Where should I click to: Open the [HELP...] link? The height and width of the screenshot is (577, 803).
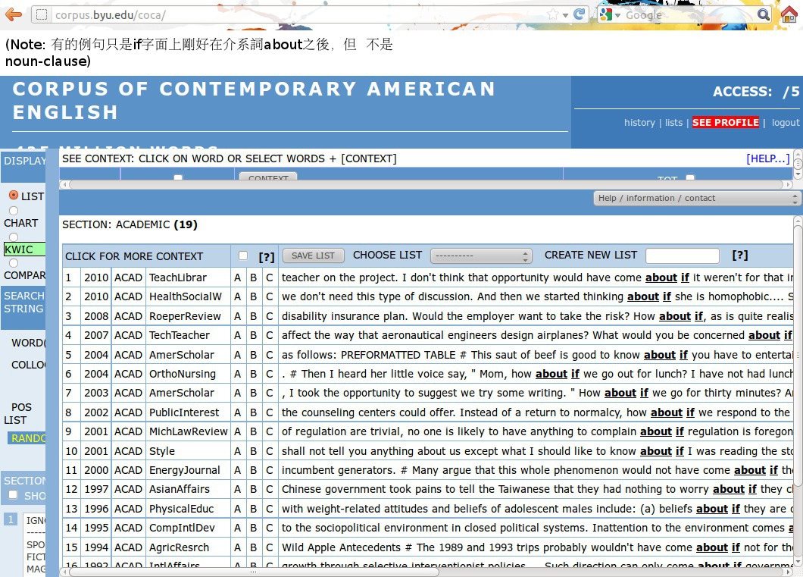click(767, 159)
